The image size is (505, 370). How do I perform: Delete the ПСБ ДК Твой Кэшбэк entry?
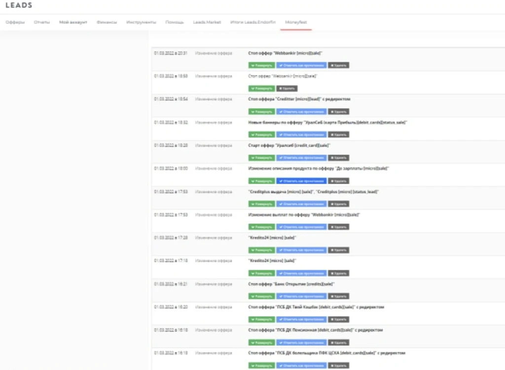338,319
